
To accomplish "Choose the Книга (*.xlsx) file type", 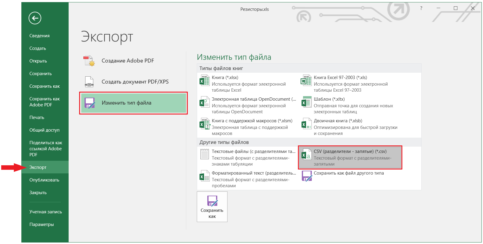I will click(x=248, y=84).
